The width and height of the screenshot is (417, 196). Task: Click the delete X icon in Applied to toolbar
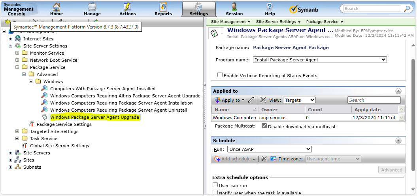pyautogui.click(x=263, y=100)
